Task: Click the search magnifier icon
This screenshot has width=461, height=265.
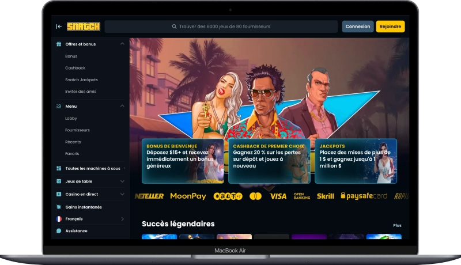Action: (x=175, y=26)
